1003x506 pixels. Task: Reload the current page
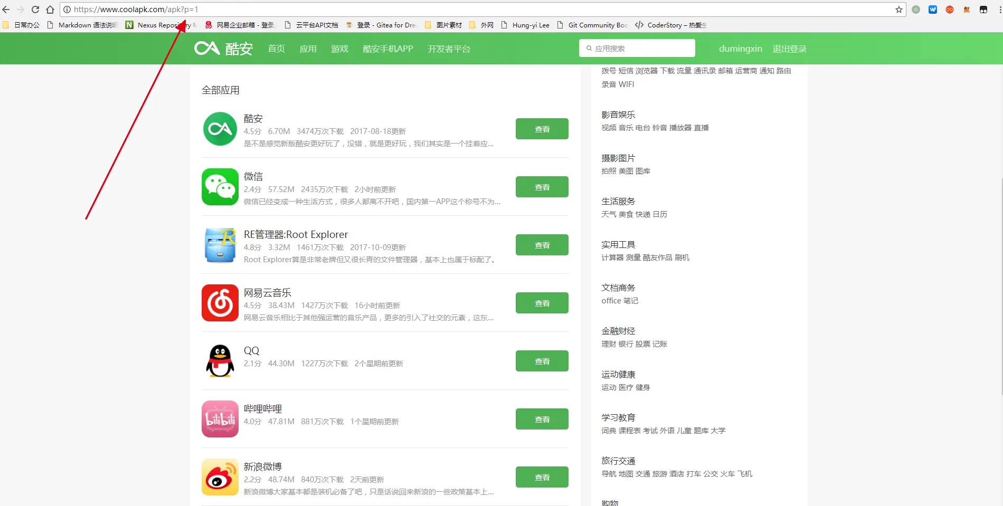35,9
